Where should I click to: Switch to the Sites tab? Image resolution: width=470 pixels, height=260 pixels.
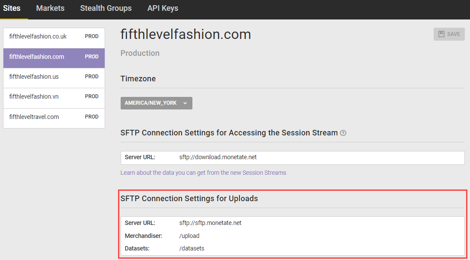point(12,8)
